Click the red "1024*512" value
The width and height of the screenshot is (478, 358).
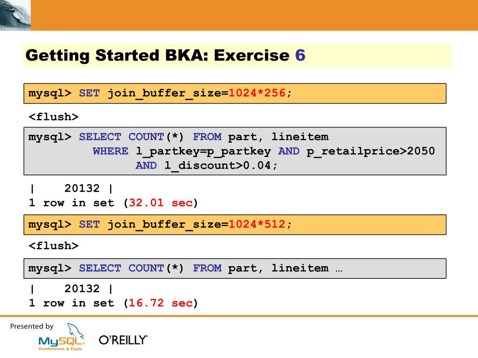pos(257,224)
